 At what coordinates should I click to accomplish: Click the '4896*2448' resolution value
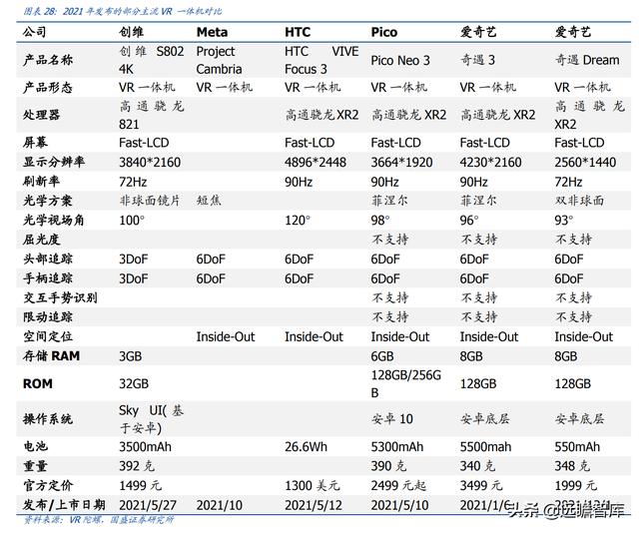point(316,162)
